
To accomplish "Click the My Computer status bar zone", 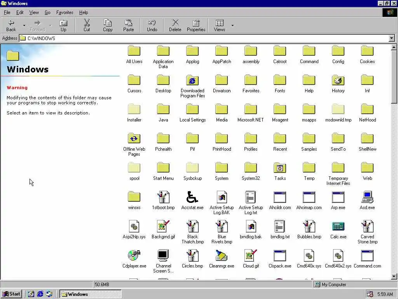I will click(355, 285).
